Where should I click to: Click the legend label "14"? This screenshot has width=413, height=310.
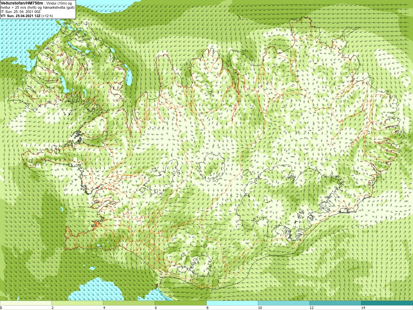363,308
